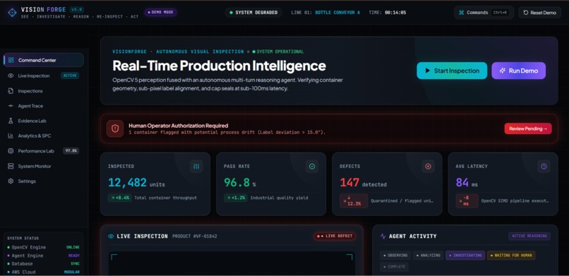Click the DEMO MODE badge
The height and width of the screenshot is (276, 569).
(x=161, y=12)
